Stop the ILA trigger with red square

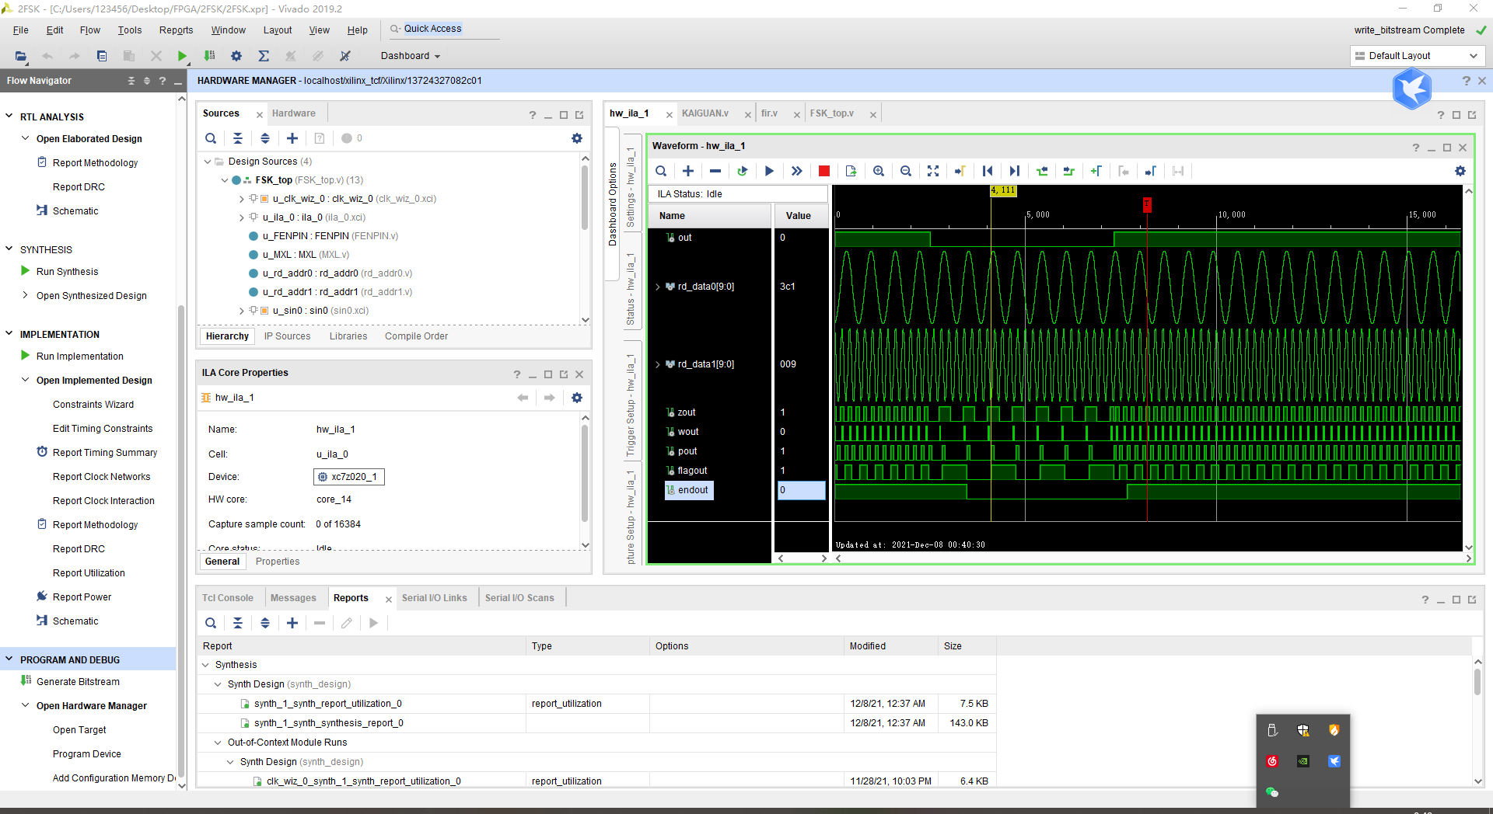[x=824, y=171]
